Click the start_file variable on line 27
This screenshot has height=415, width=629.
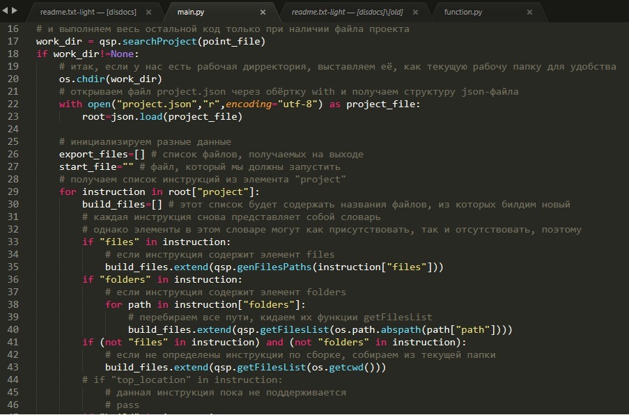[88, 167]
